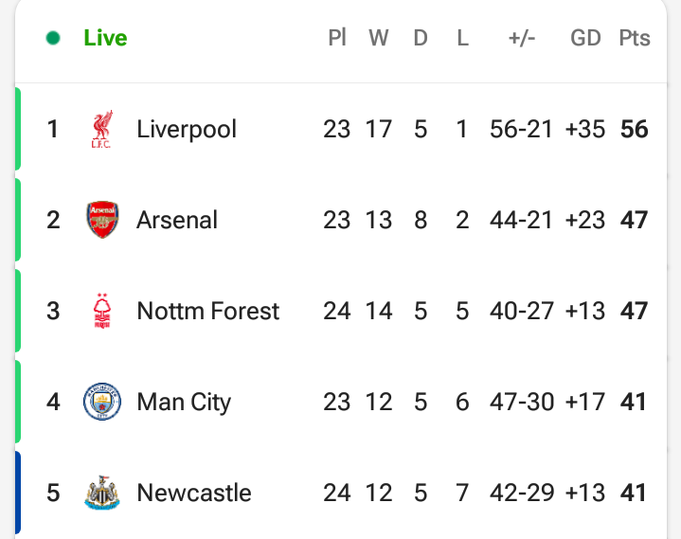Open the Nottm Forest team name
The width and height of the screenshot is (681, 539).
point(208,311)
